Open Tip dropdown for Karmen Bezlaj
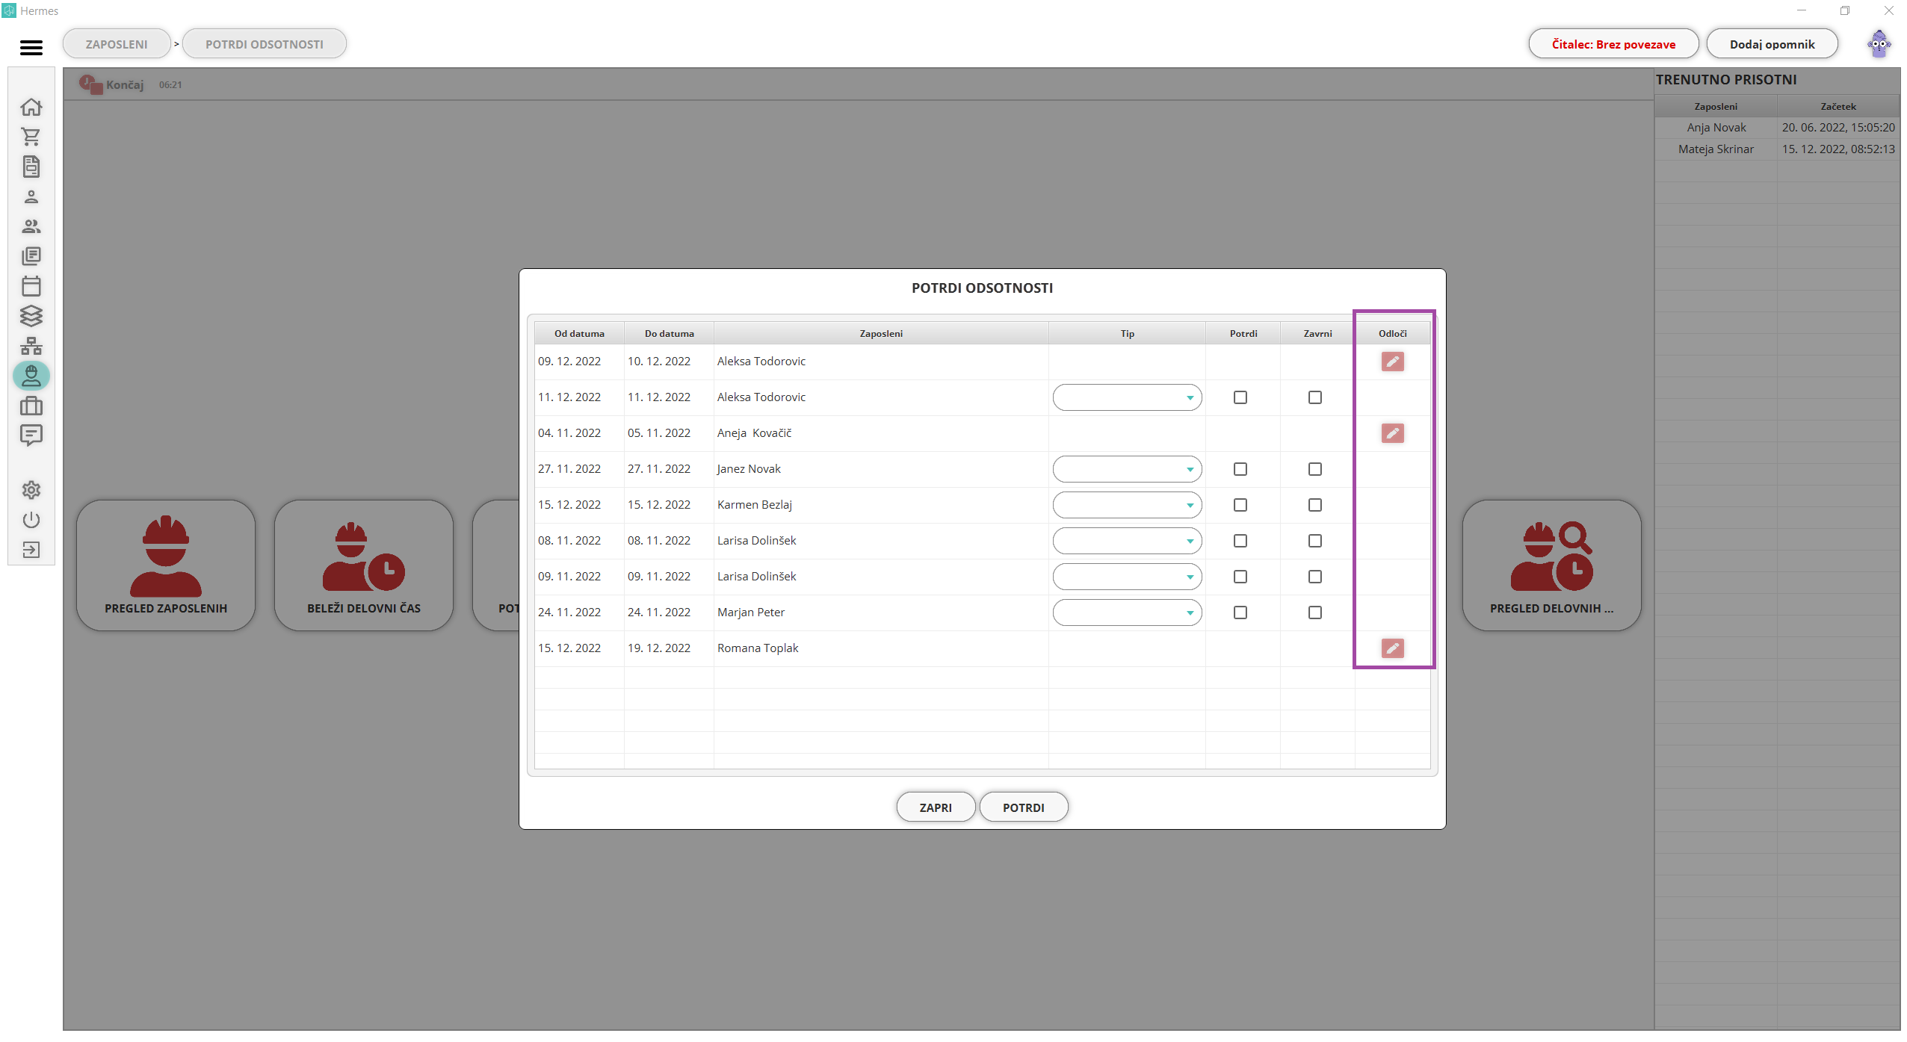 [1127, 505]
